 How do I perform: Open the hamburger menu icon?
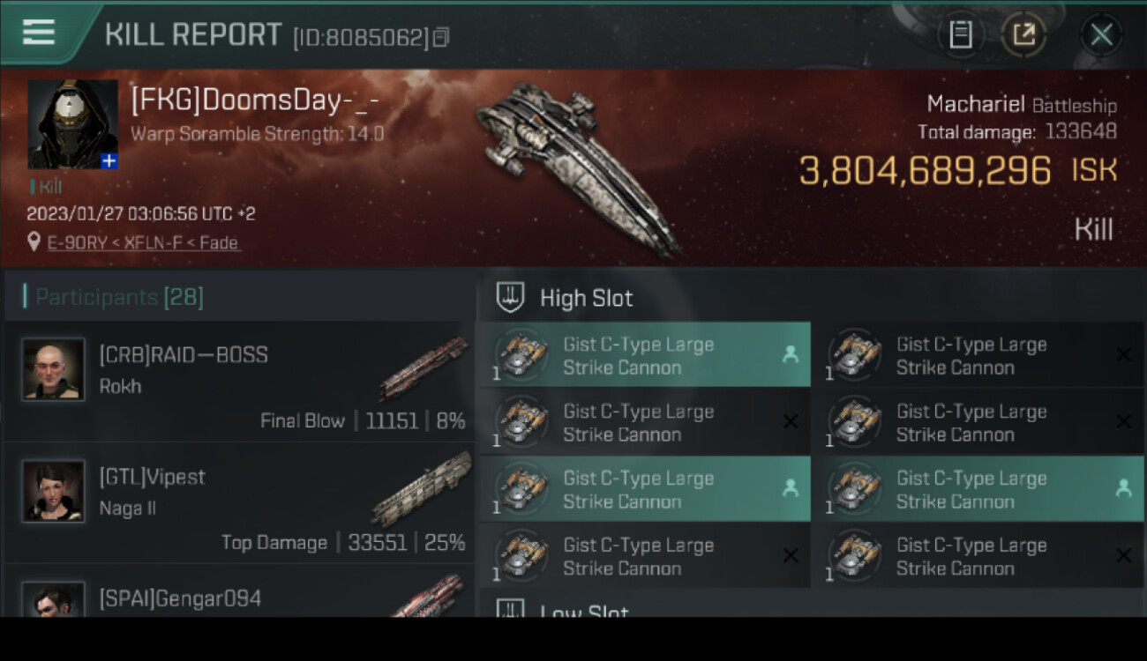click(39, 33)
